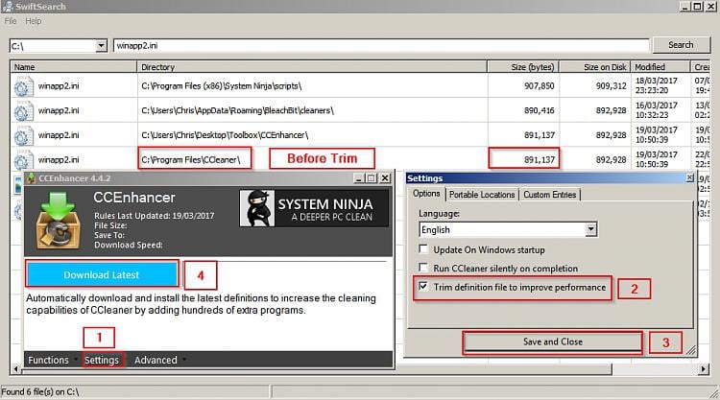The width and height of the screenshot is (720, 400).
Task: Uncheck Trim definition file to improve performance
Action: (423, 287)
